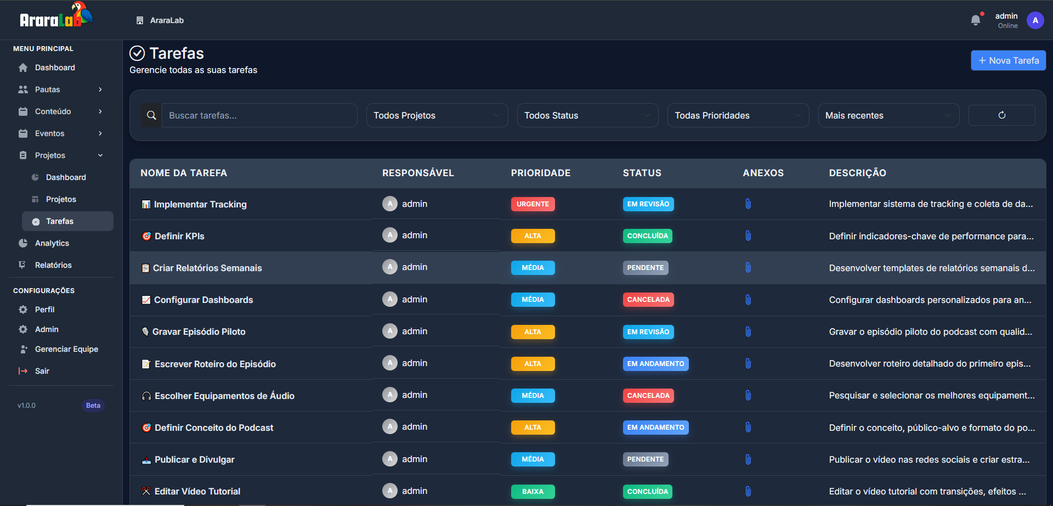Click admin avatar in Definir KPIs row
Viewport: 1053px width, 506px height.
[x=390, y=235]
